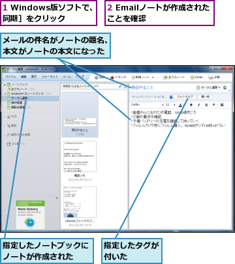
Task: Collapse the ノートブック tree root
Action: click(x=5, y=85)
